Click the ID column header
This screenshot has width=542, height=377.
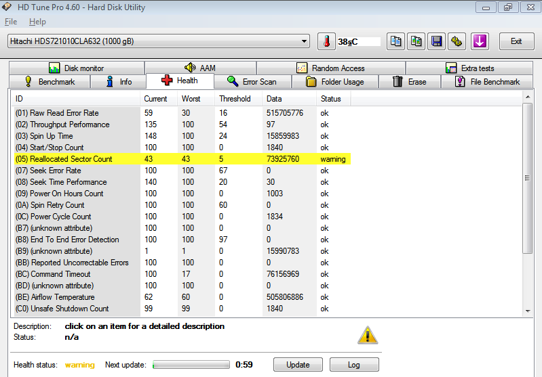pyautogui.click(x=75, y=99)
